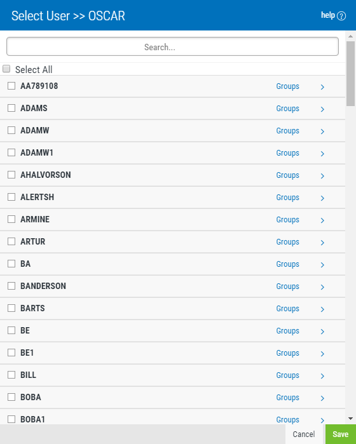Expand the arrow for user ARTUR
This screenshot has height=444, width=356.
322,243
